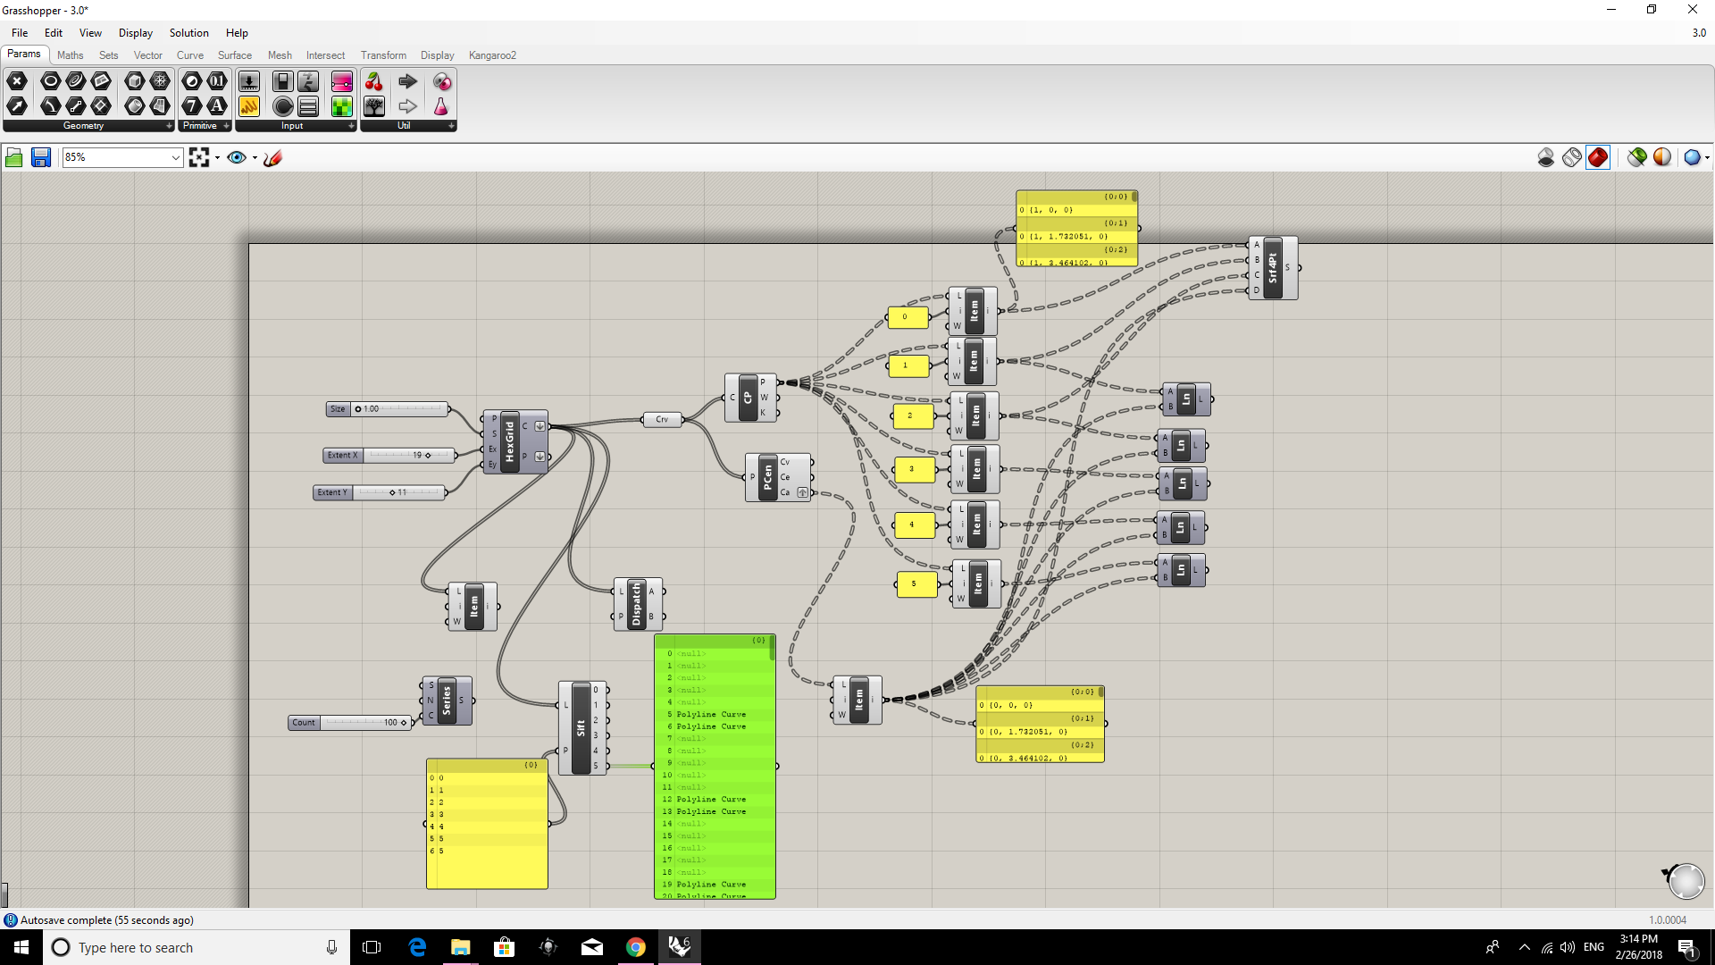Viewport: 1715px width, 965px height.
Task: Expand the Geometry panel with plus arrow
Action: (169, 126)
